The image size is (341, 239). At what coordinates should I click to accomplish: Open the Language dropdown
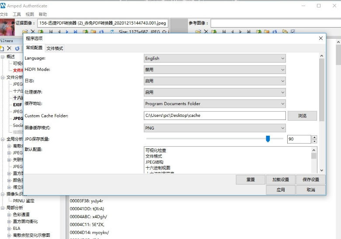pos(215,58)
